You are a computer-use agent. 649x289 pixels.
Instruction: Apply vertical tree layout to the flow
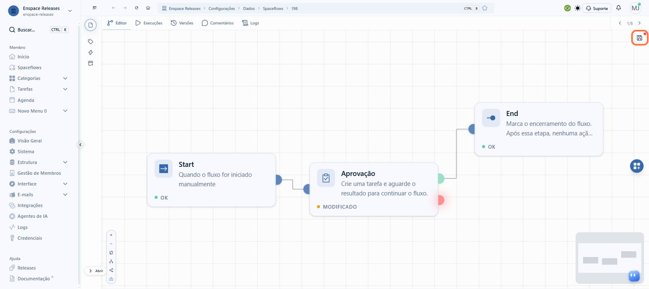click(111, 261)
